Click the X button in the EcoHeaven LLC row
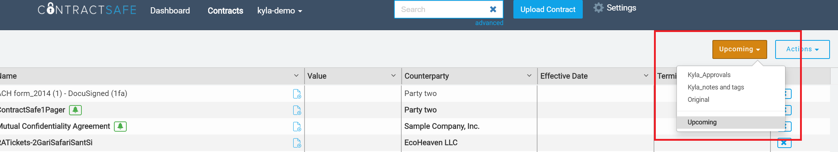Screen dimensions: 838x152 click(784, 143)
